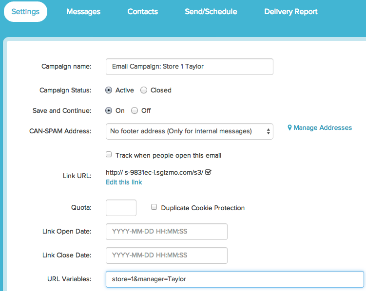Select the Closed campaign status radio
The image size is (366, 291).
(144, 90)
